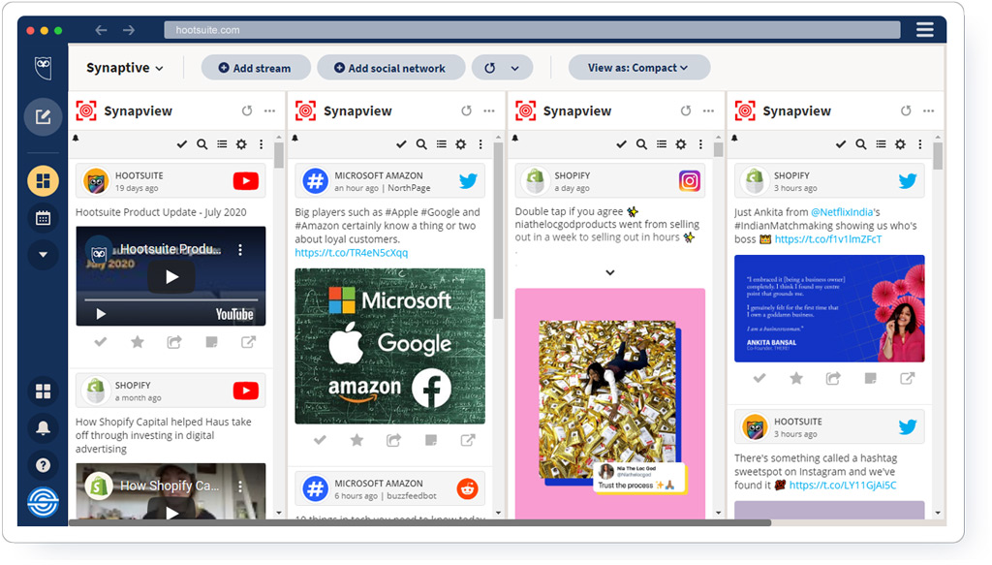Open the t.co/f1v1lmZFcT link
This screenshot has height=565, width=992.
click(x=828, y=239)
